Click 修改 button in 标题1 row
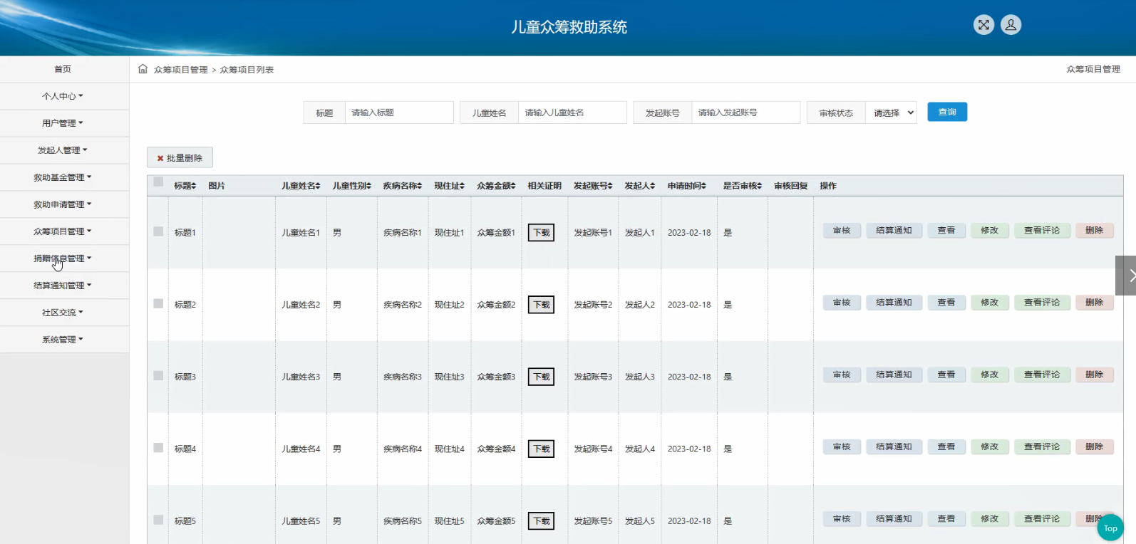 pos(989,230)
